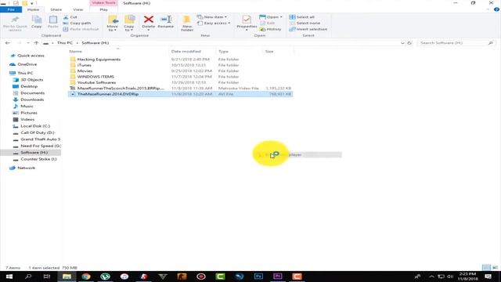Viewport: 501px width, 282px height.
Task: Open the Action Center notification icon
Action: (488, 277)
